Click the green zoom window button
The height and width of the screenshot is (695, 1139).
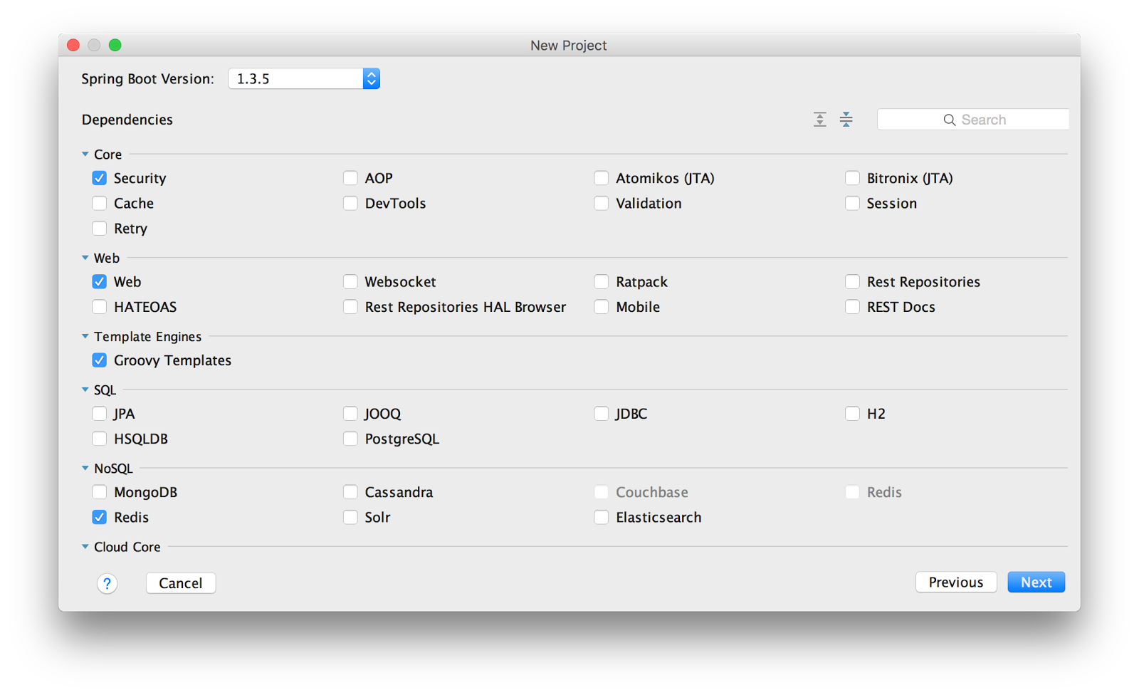pos(115,45)
